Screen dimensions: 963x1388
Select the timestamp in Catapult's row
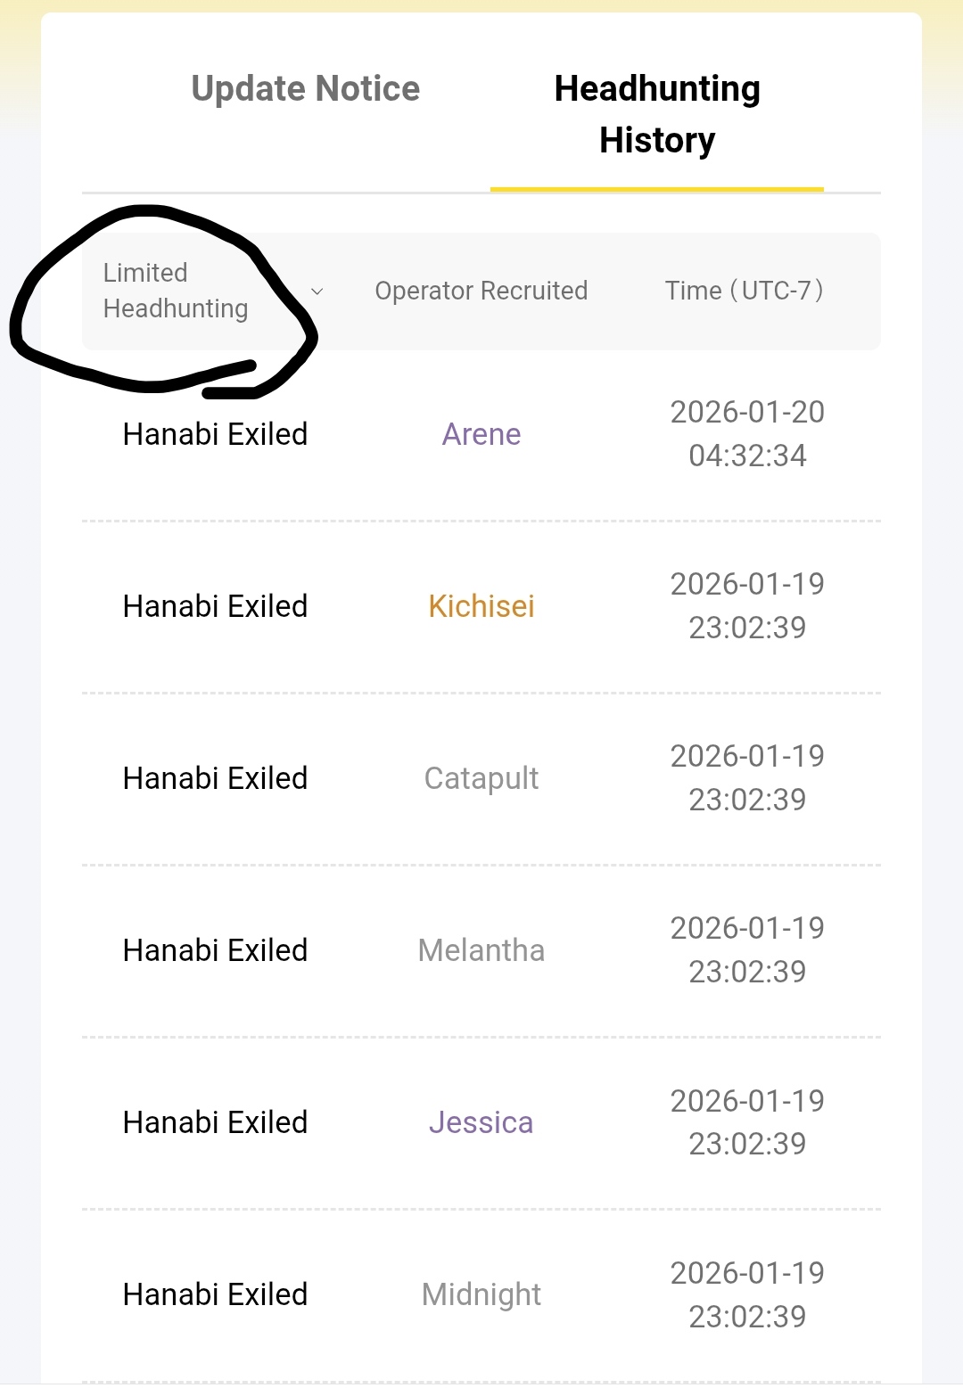(x=747, y=778)
